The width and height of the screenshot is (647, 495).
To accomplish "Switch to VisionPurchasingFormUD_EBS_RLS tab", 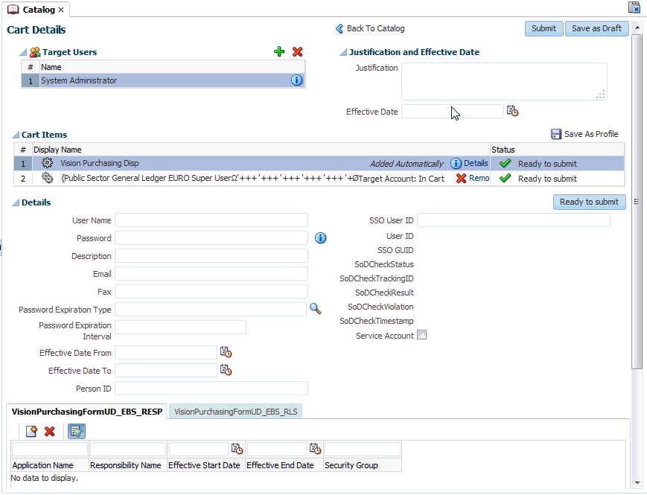I will click(235, 412).
